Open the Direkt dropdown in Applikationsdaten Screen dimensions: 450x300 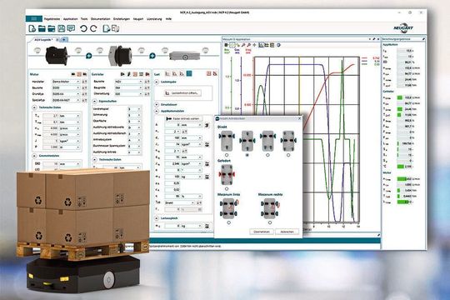(180, 202)
